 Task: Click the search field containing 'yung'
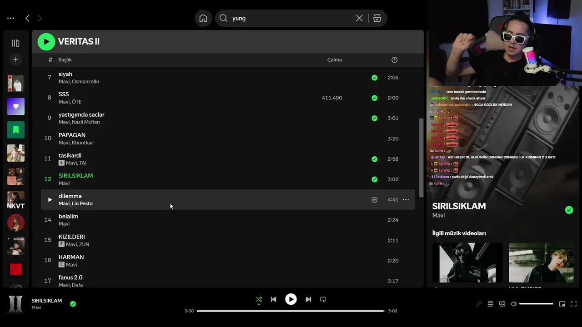point(291,18)
